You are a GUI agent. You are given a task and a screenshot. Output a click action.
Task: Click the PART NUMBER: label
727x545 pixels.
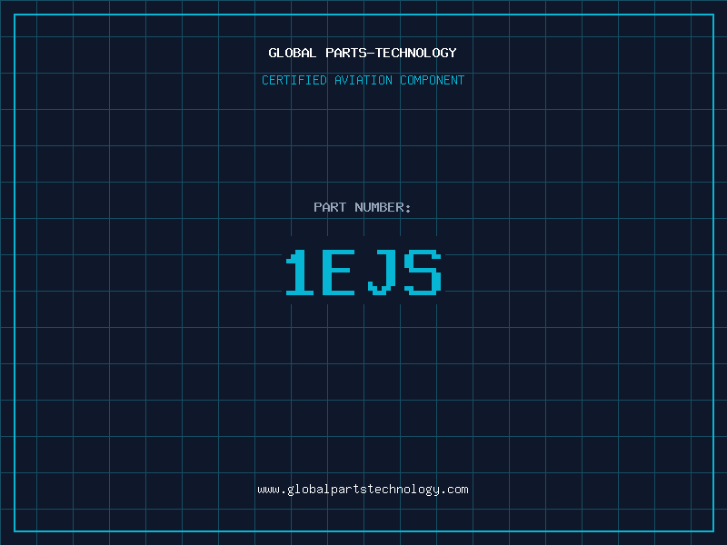pyautogui.click(x=362, y=207)
